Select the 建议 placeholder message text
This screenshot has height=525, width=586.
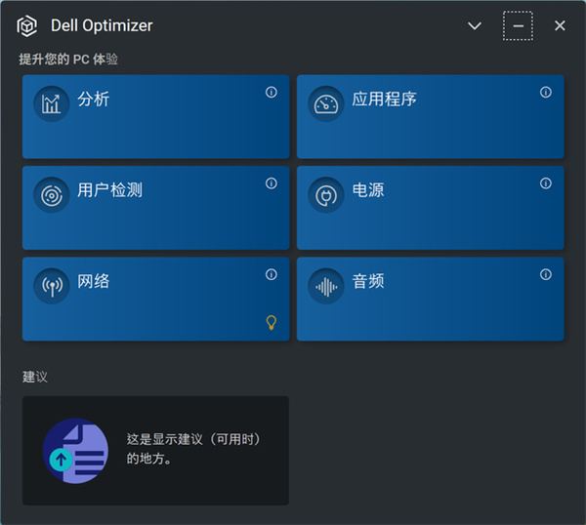[x=193, y=449]
